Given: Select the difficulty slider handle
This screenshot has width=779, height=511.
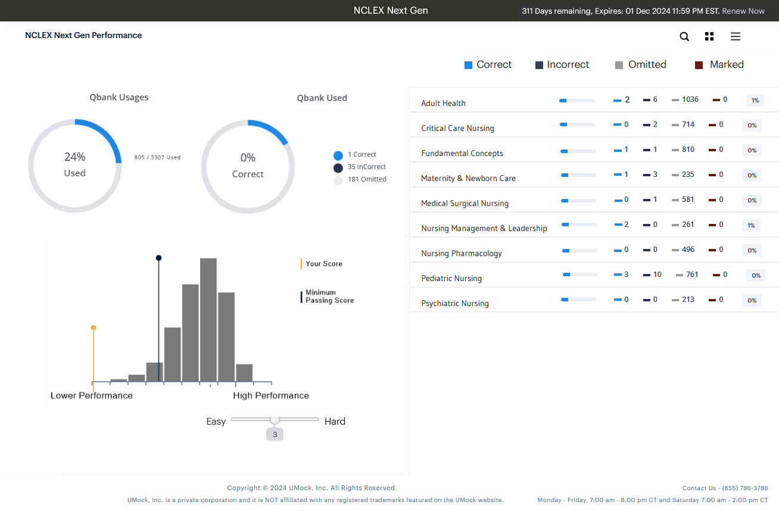Looking at the screenshot, I should click(275, 420).
